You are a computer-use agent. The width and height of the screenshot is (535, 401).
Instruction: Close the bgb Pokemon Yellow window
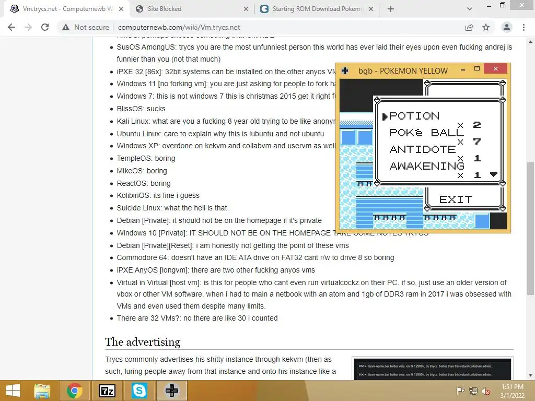(x=496, y=69)
